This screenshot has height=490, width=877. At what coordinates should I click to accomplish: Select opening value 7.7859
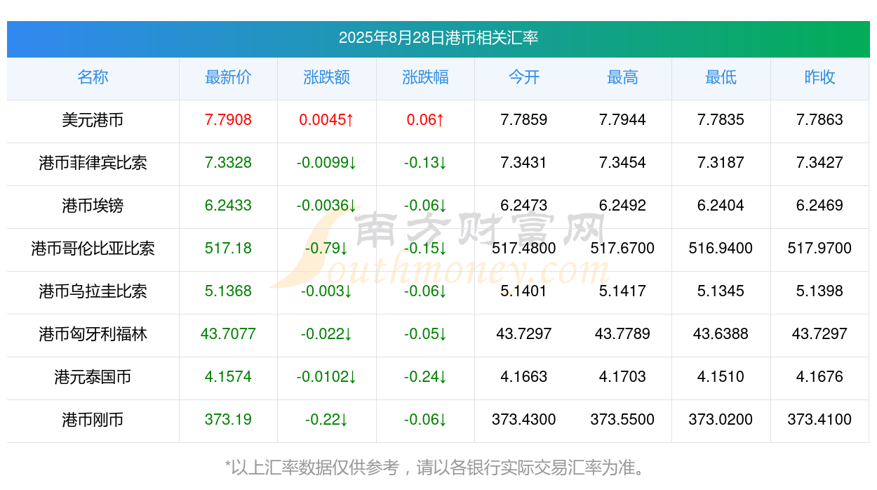(x=524, y=120)
